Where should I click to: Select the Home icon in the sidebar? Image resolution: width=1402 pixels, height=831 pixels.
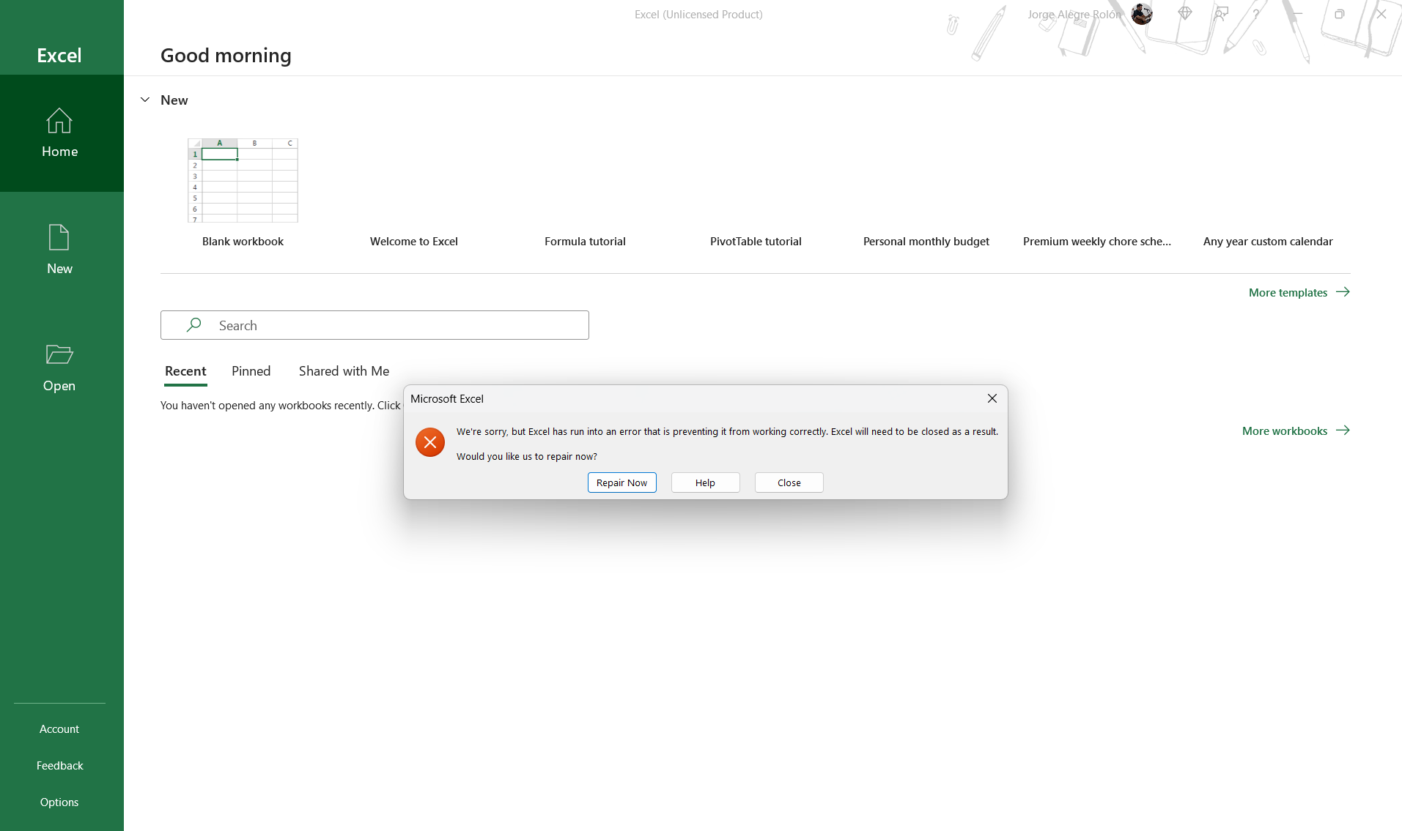[x=59, y=121]
